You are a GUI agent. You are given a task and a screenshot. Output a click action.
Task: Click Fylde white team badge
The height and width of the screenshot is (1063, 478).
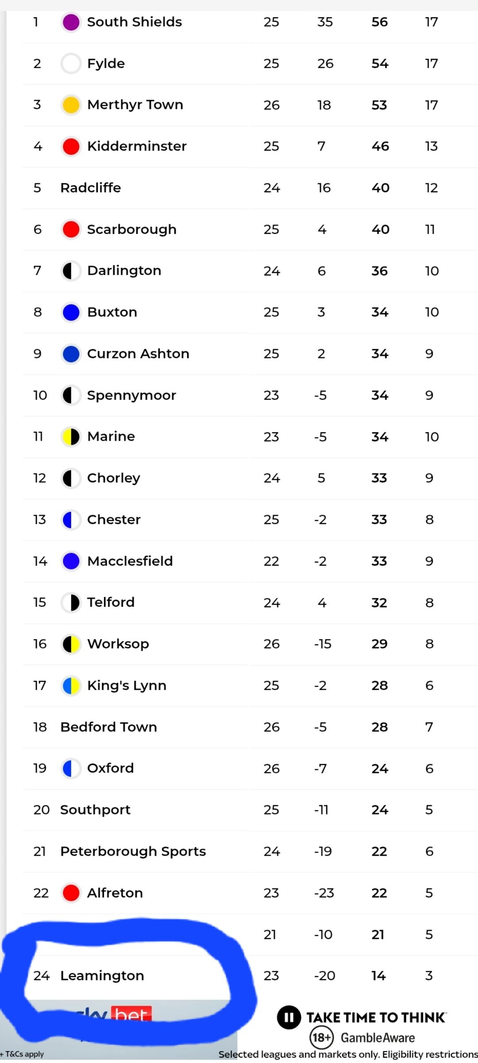click(71, 63)
